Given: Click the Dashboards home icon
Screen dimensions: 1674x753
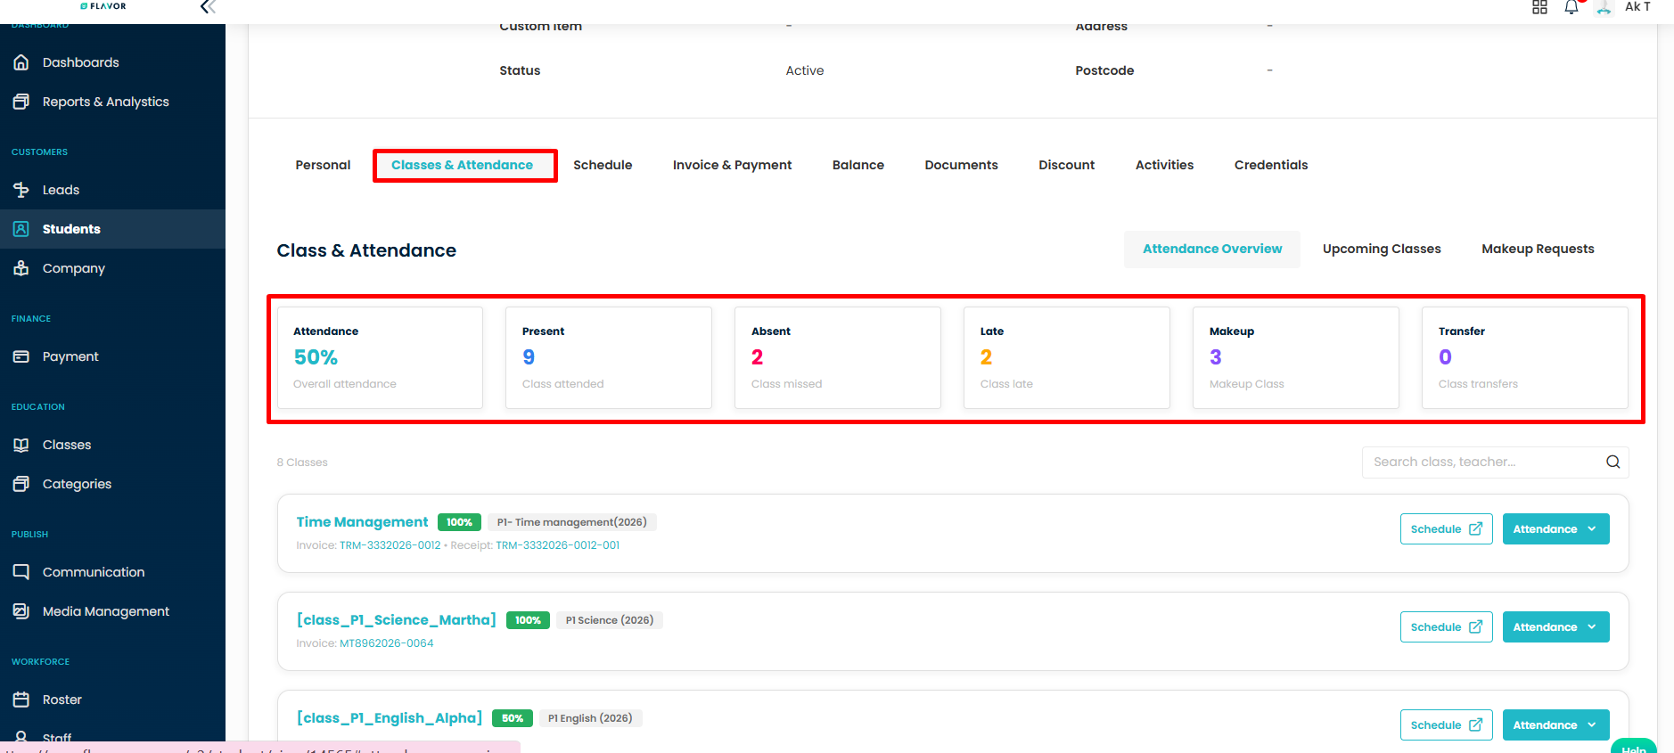Looking at the screenshot, I should point(21,62).
